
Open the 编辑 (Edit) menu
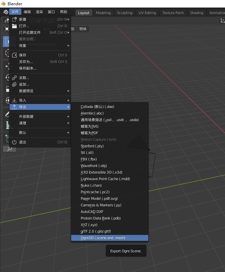(x=27, y=12)
